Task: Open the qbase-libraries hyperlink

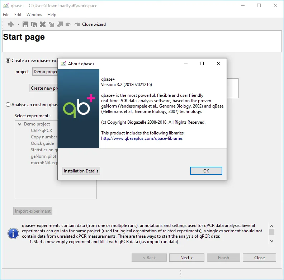Action: pyautogui.click(x=142, y=138)
